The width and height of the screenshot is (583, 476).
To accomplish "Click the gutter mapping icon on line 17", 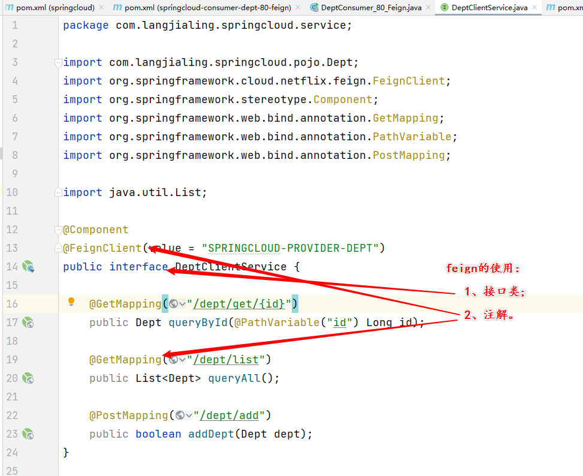I will [28, 323].
